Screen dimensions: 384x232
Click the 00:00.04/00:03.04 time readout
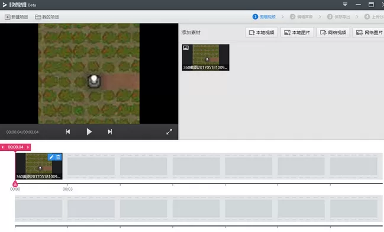(22, 132)
